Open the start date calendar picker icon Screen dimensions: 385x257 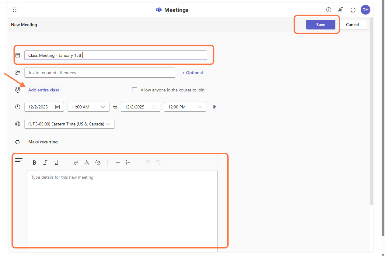tap(58, 107)
